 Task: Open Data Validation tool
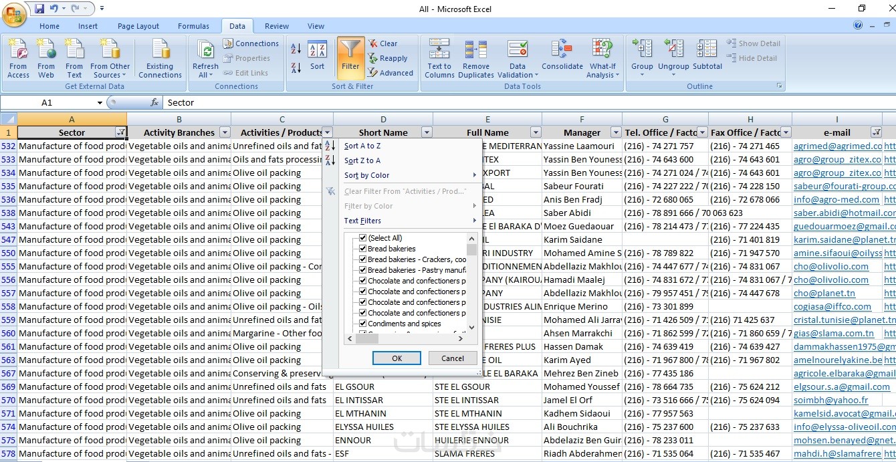(517, 58)
